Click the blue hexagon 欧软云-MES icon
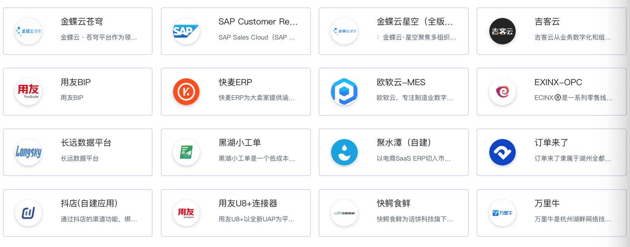630x247 pixels. tap(344, 92)
